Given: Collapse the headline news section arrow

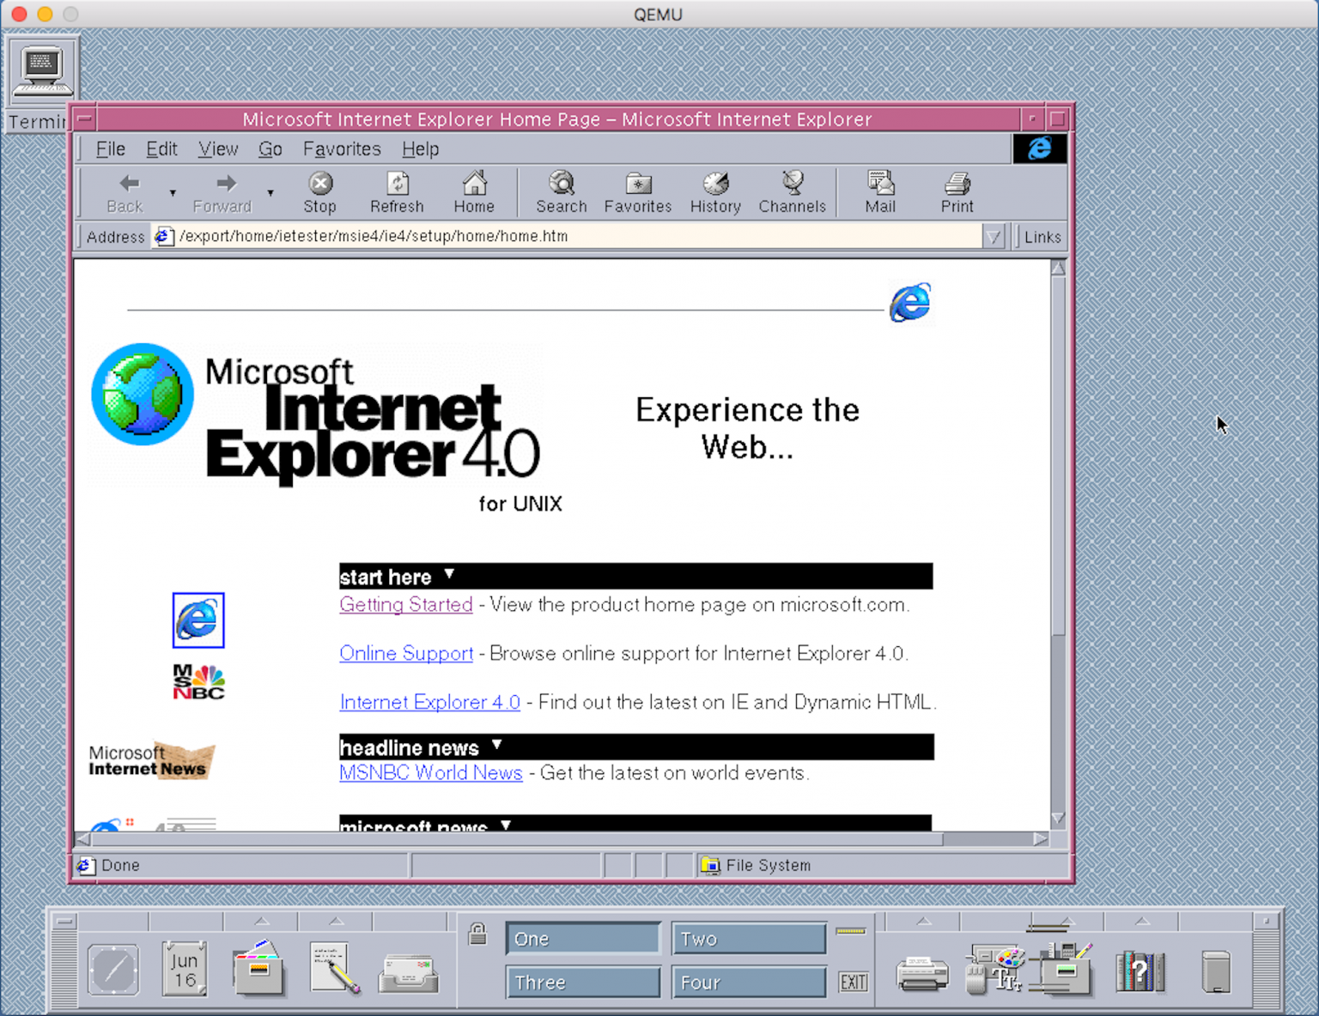Looking at the screenshot, I should click(496, 745).
